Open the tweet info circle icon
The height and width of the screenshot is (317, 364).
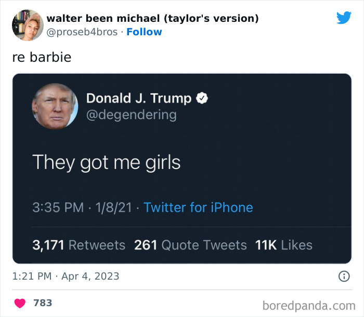point(344,276)
